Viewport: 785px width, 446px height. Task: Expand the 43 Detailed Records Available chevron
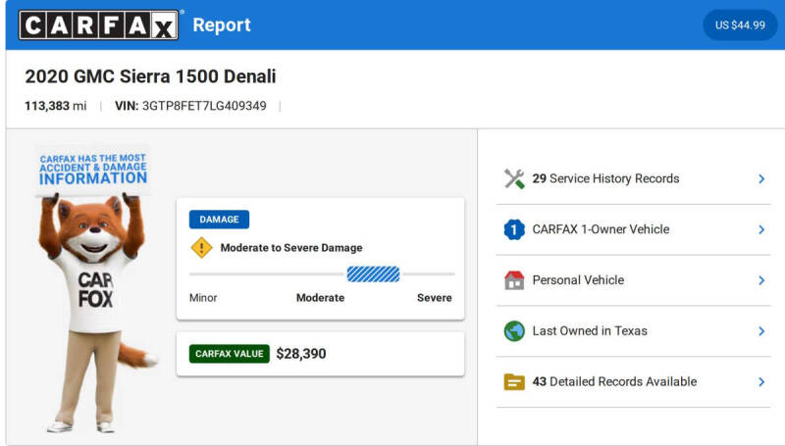(761, 382)
